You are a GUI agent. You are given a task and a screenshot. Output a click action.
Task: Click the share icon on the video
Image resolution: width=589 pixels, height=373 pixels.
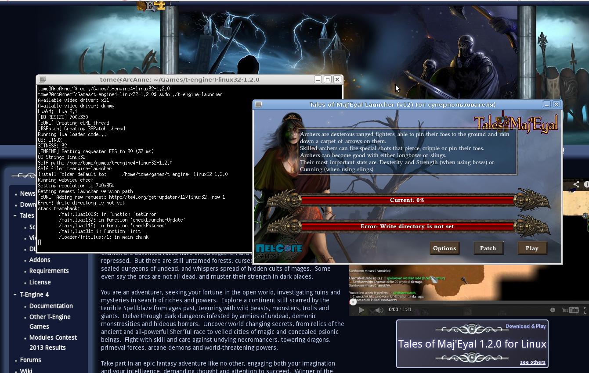pos(576,185)
